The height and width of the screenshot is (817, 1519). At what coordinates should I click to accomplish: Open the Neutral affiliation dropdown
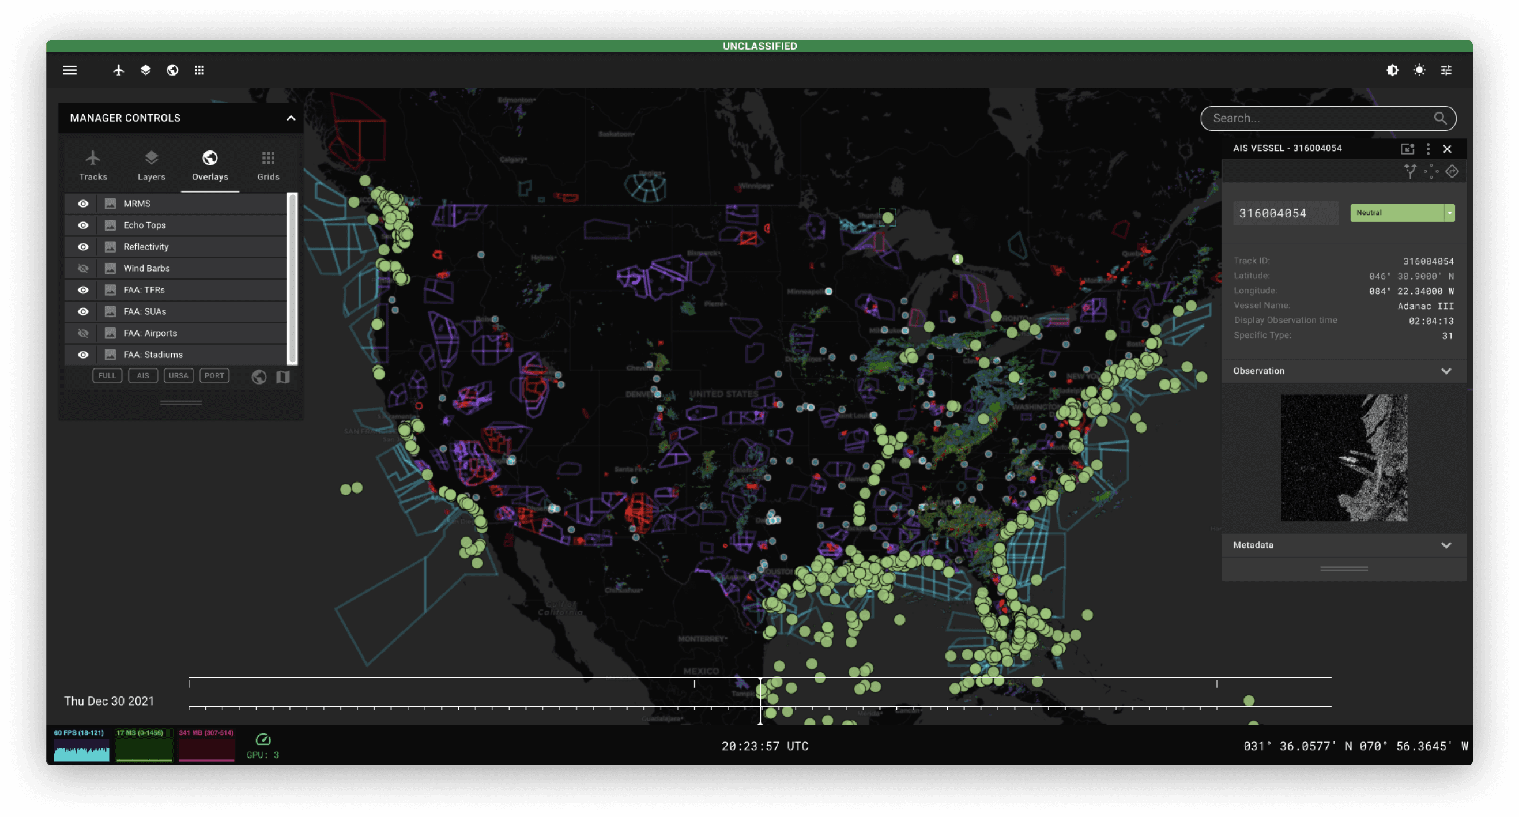1449,213
